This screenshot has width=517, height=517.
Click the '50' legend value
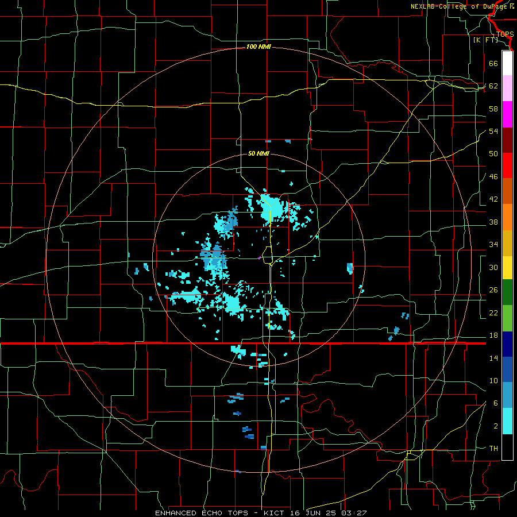pos(493,154)
